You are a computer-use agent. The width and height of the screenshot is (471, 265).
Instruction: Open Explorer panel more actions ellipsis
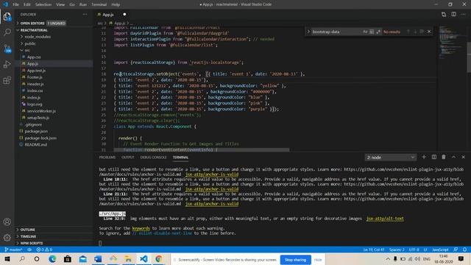pos(85,15)
